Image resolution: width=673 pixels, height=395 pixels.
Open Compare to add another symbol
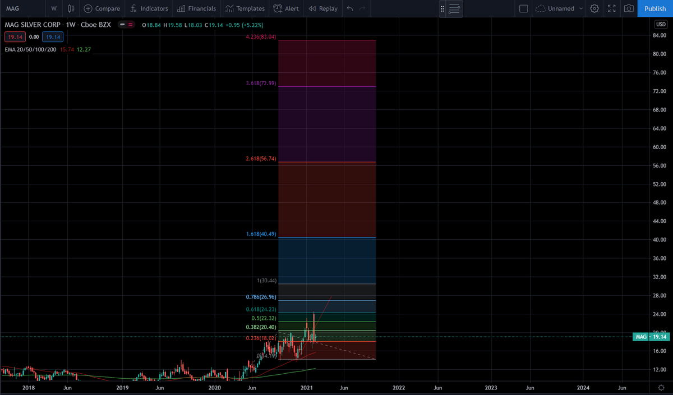(102, 8)
